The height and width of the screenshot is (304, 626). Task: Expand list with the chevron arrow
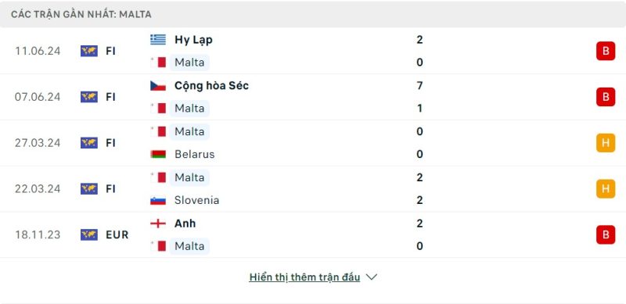(x=371, y=277)
